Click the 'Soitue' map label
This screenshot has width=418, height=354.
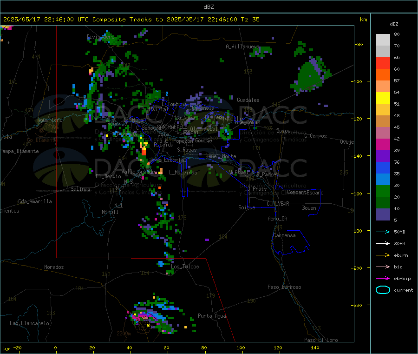(x=247, y=207)
